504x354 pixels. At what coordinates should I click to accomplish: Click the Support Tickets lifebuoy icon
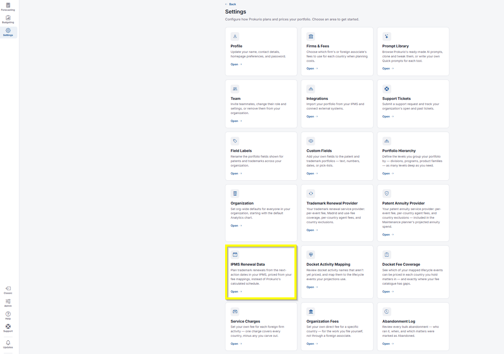[x=387, y=89]
